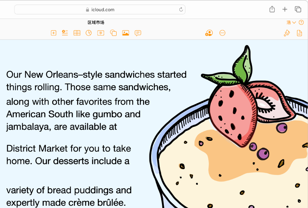Viewport: 308px width, 208px height.
Task: Open the Document settings icon
Action: (299, 33)
